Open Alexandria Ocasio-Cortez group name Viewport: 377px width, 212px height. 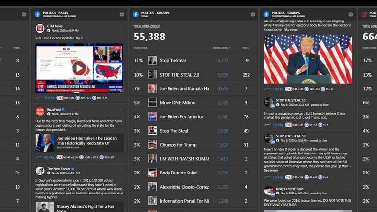pyautogui.click(x=184, y=187)
